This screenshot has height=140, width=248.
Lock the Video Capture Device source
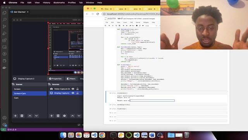click(77, 89)
